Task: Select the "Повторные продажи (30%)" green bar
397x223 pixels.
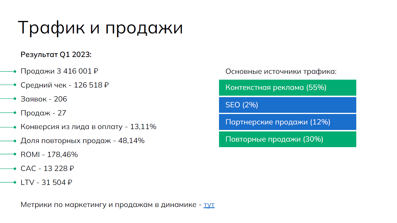Action: point(287,139)
